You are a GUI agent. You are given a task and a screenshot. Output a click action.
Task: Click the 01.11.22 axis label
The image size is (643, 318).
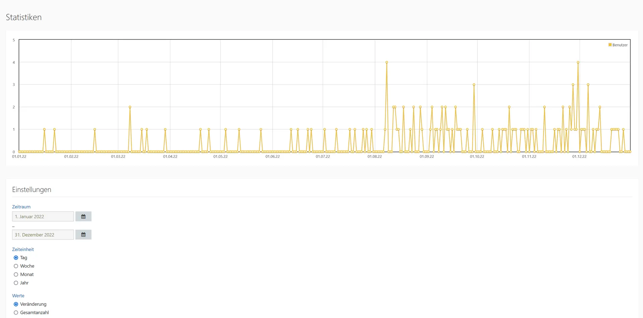[x=529, y=156]
